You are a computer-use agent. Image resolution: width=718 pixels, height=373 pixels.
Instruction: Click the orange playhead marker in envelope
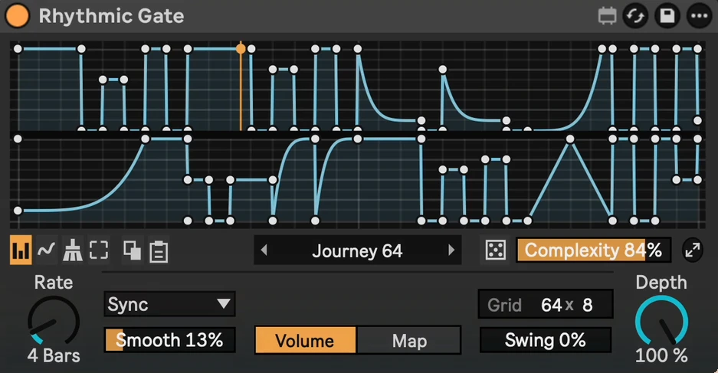pos(241,48)
